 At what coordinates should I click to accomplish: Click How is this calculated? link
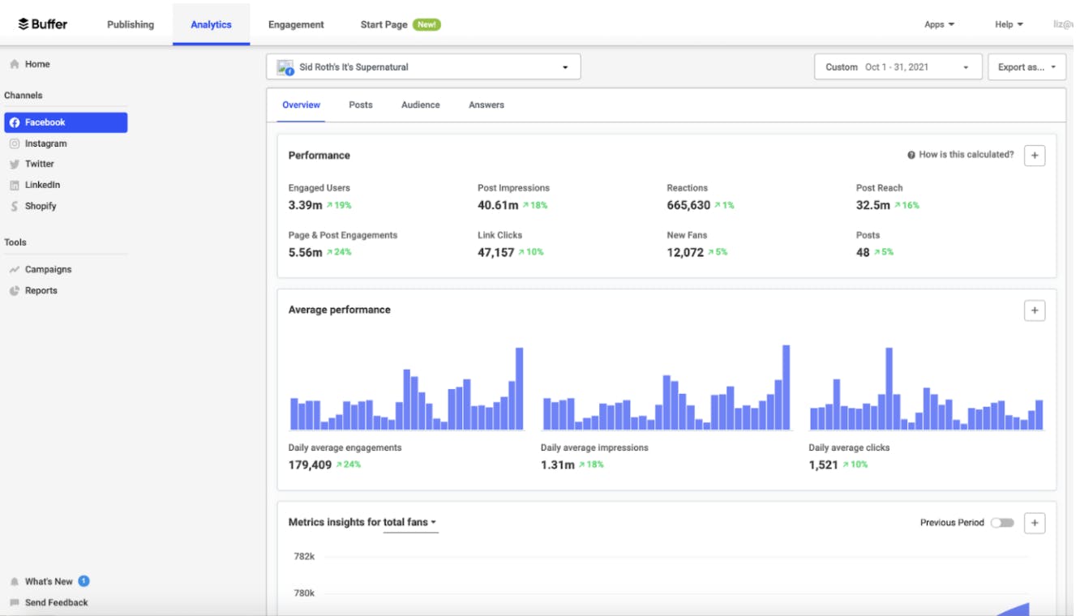(966, 155)
